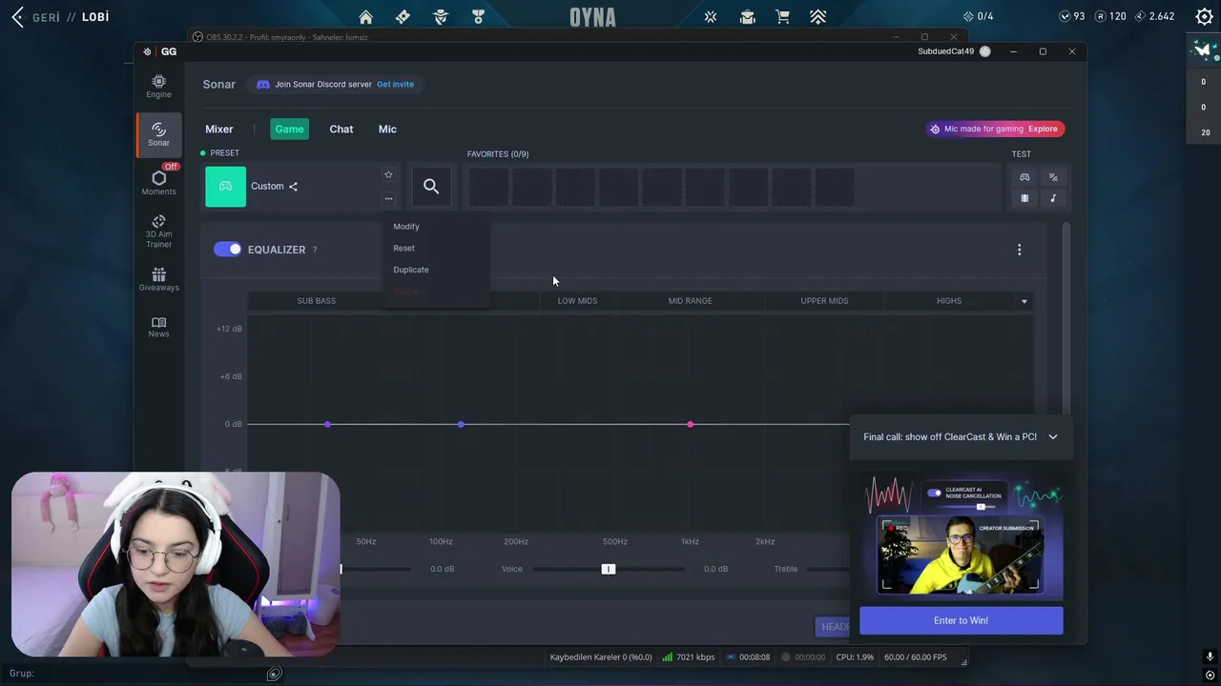Open the Valorant settings gear
The height and width of the screenshot is (686, 1221).
1204,16
